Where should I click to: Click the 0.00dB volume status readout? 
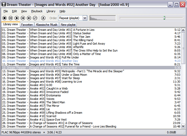(171, 132)
